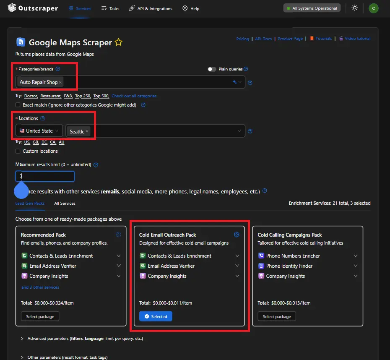Click the help icon next to Maximum results limit
The width and height of the screenshot is (390, 360).
click(96, 165)
